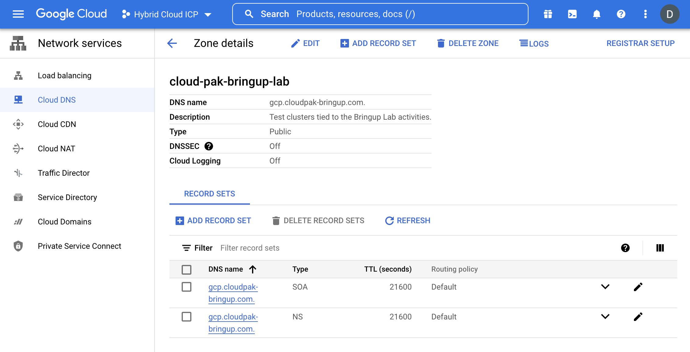This screenshot has height=352, width=690.
Task: Open the user account avatar D
Action: click(670, 14)
